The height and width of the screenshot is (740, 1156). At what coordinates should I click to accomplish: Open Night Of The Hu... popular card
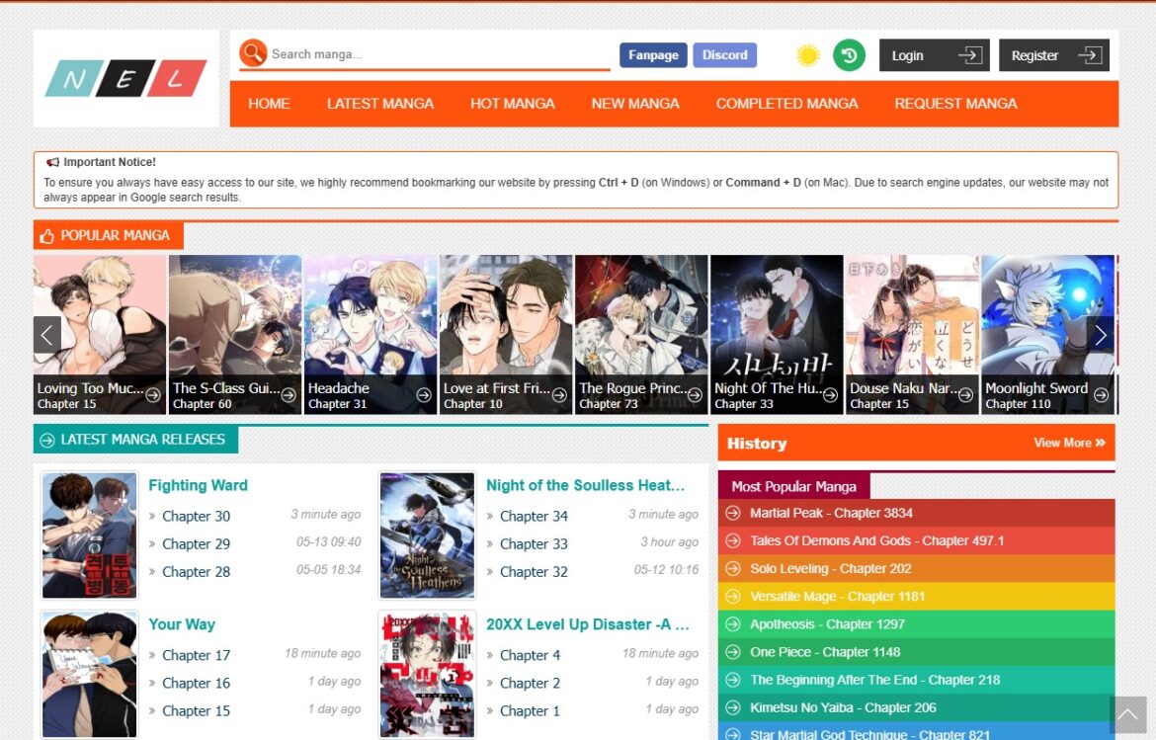click(777, 335)
